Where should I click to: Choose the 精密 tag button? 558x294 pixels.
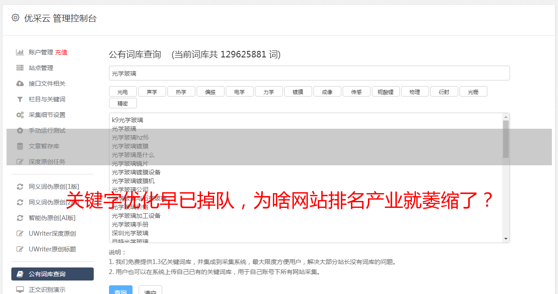point(122,103)
